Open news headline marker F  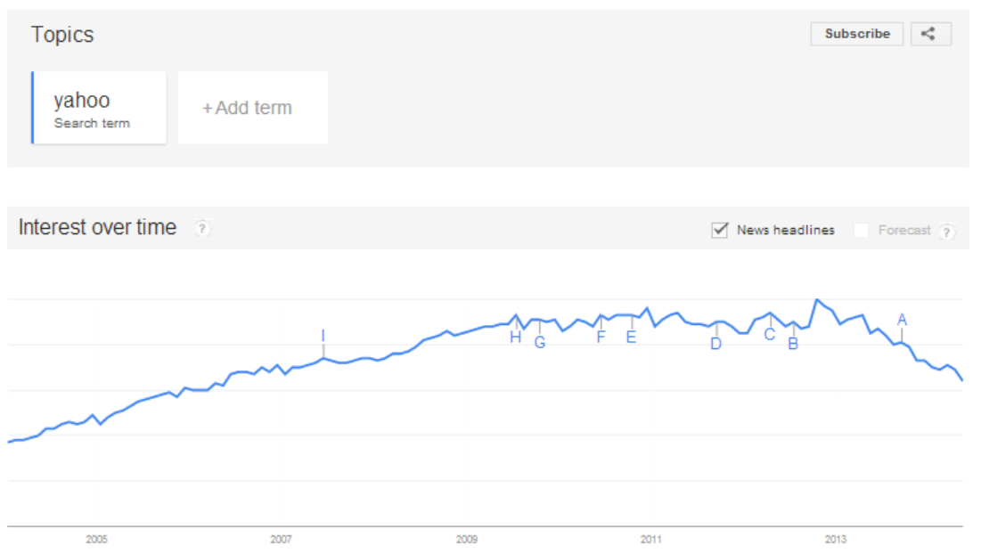click(x=601, y=337)
